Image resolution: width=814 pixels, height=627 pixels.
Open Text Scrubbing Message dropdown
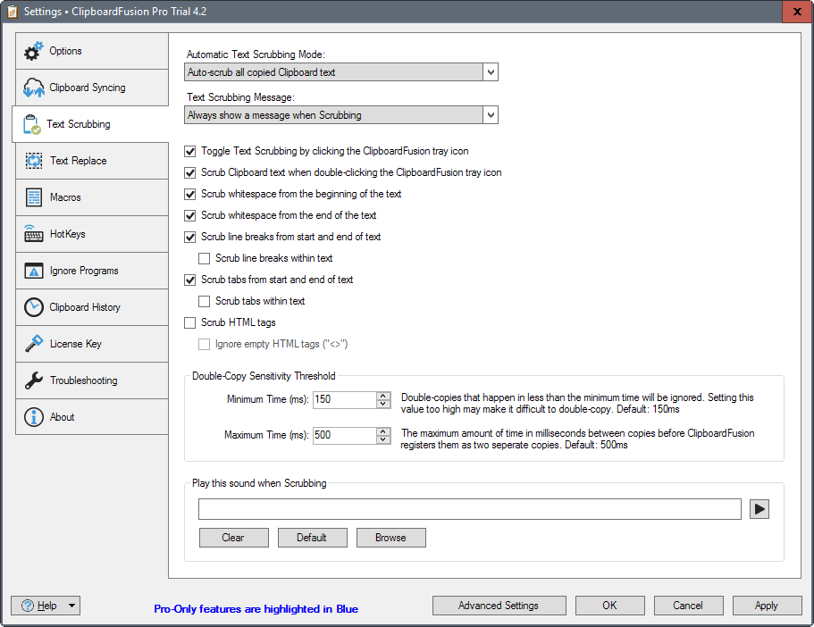[490, 115]
